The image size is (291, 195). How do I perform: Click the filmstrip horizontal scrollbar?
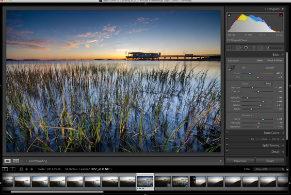(x=57, y=192)
